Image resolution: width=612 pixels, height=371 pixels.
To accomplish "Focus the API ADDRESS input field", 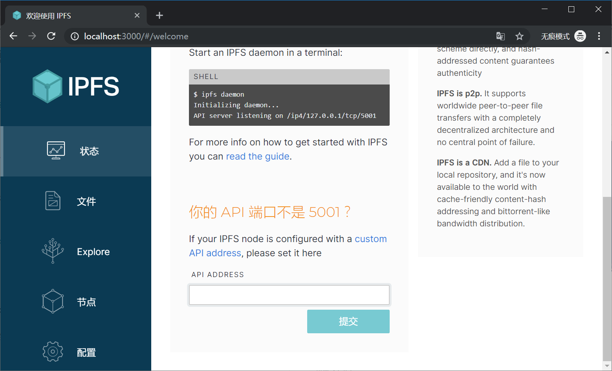I will (x=289, y=295).
